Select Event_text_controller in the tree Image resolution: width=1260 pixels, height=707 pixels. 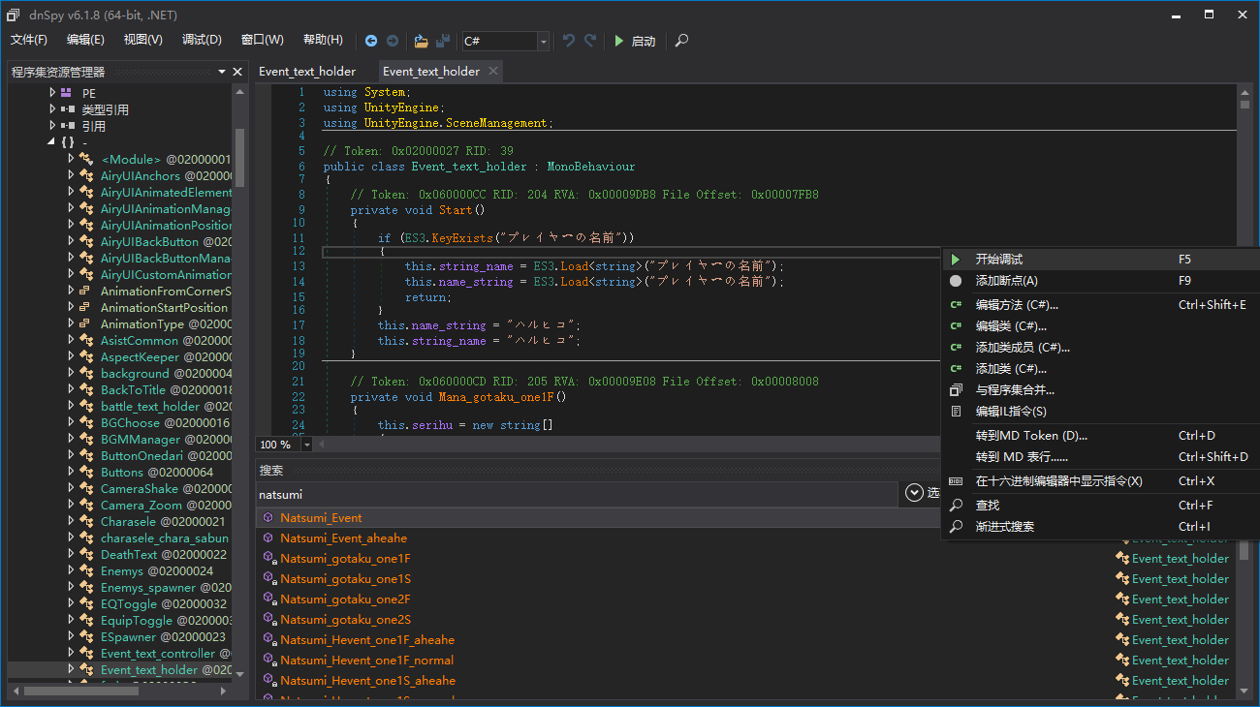tap(159, 653)
